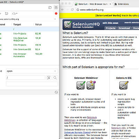Start recording with the red record button
139x139 pixels.
[x=56, y=14]
